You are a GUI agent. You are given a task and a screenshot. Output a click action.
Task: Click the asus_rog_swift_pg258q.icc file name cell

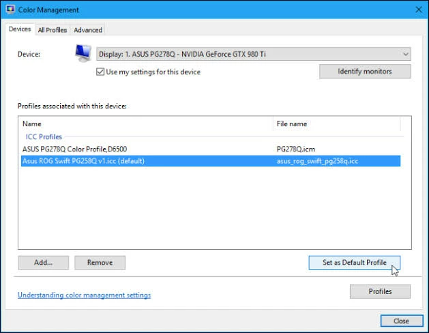click(317, 161)
